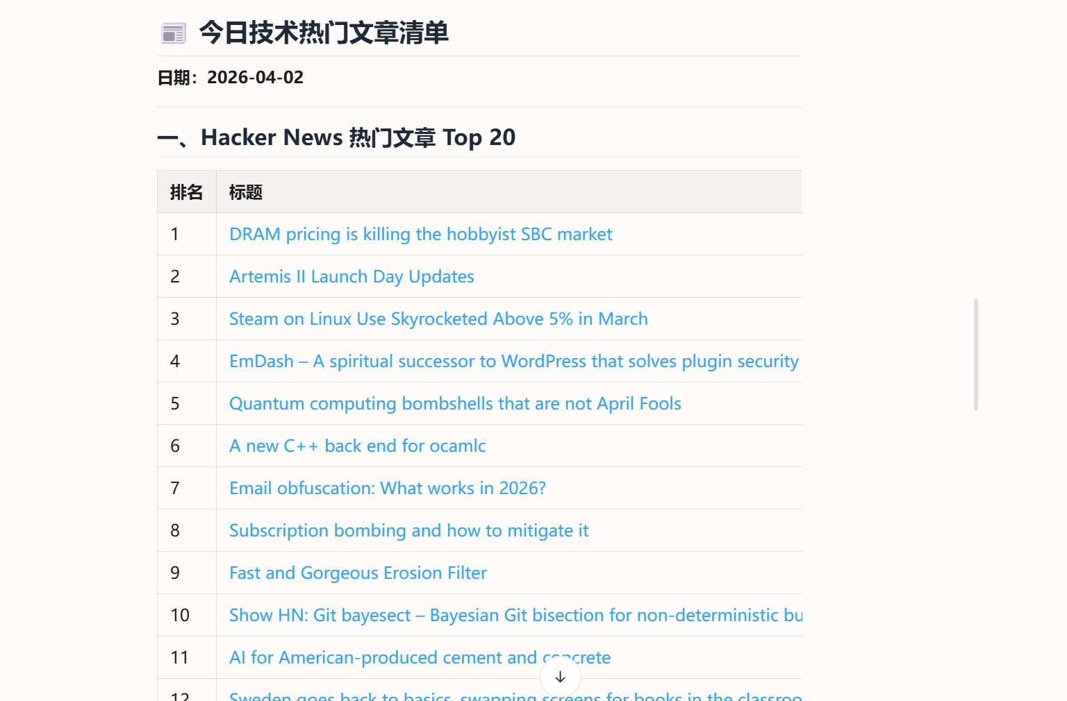The width and height of the screenshot is (1067, 701).
Task: Click the date text 2026-04-02
Action: coord(255,78)
